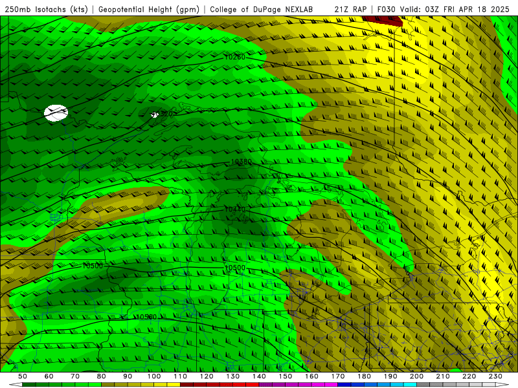This screenshot has height=388, width=518.
Task: Click the 50 label on the color scale
Action: 23,376
